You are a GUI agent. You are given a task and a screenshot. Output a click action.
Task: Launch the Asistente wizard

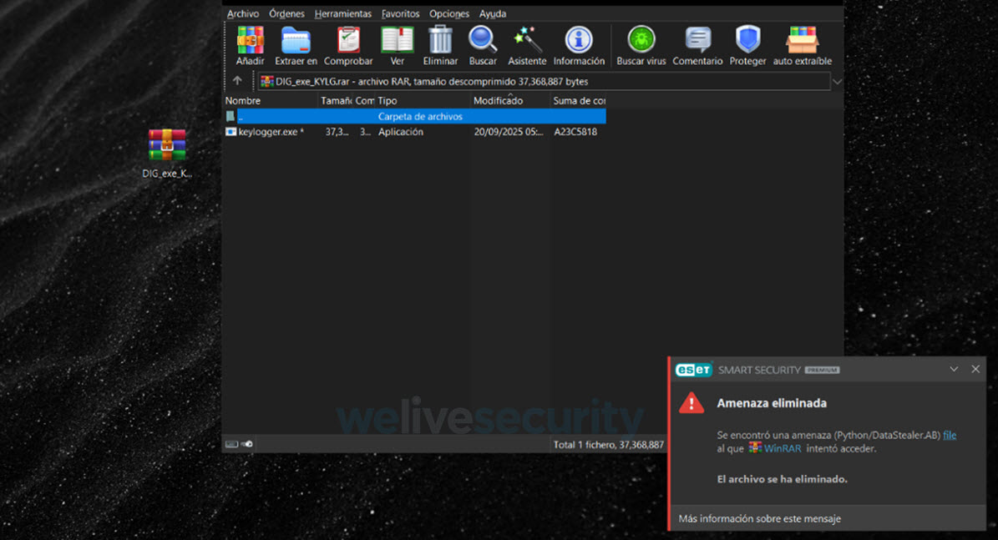click(527, 41)
